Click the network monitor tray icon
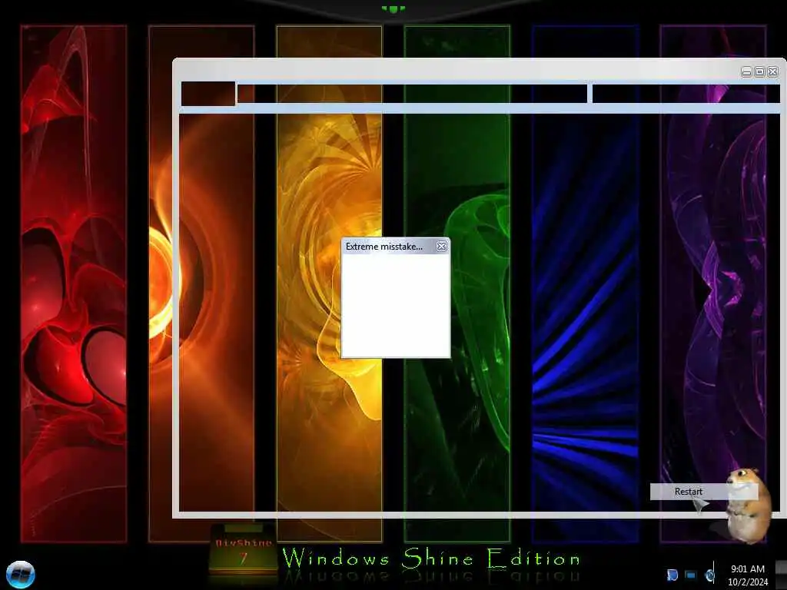The image size is (787, 590). [x=691, y=575]
